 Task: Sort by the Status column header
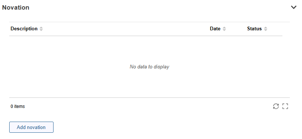254,29
